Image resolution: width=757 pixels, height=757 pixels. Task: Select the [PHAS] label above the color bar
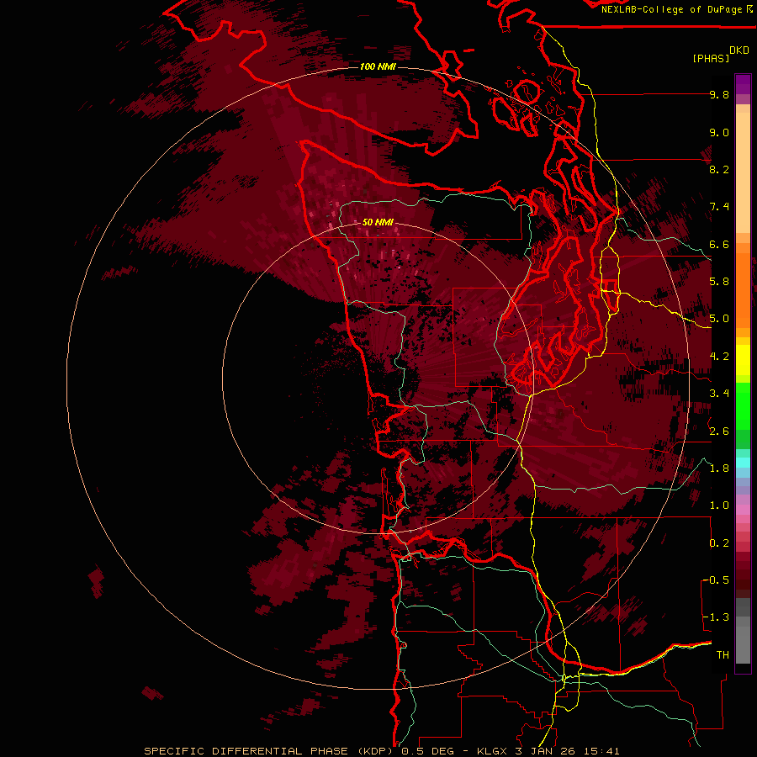[x=711, y=58]
